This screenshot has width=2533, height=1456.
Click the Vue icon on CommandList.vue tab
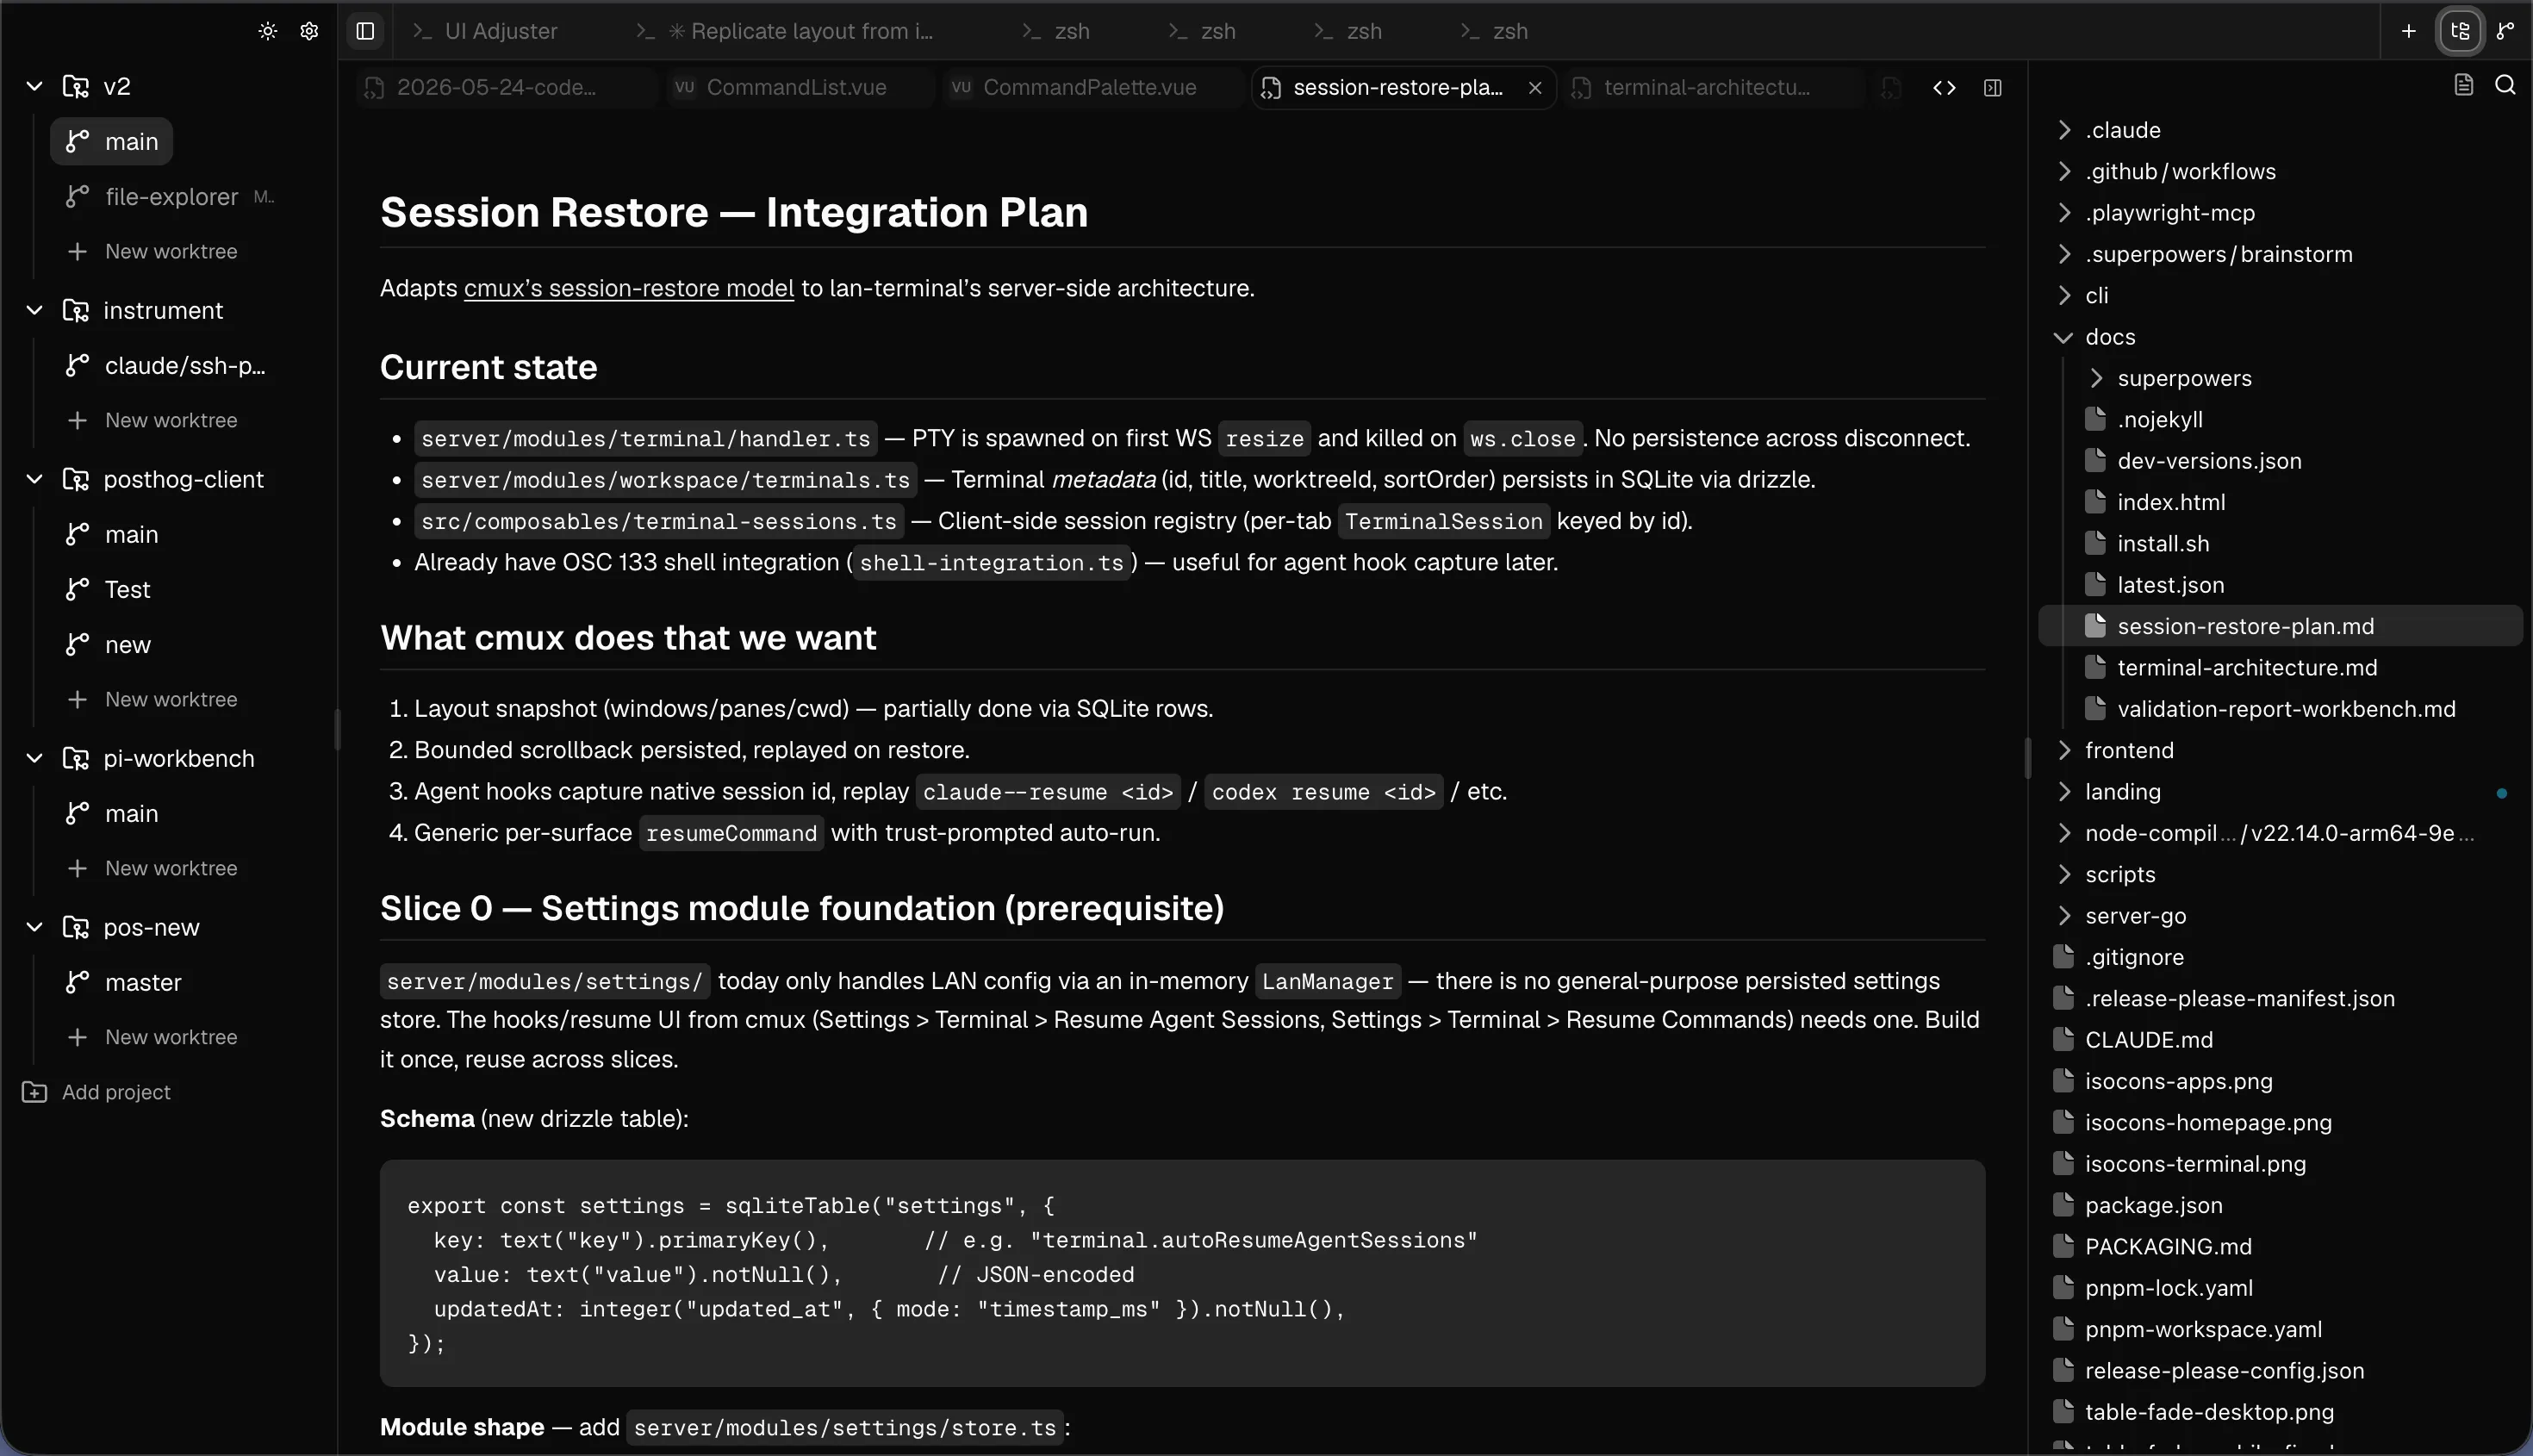(x=684, y=87)
